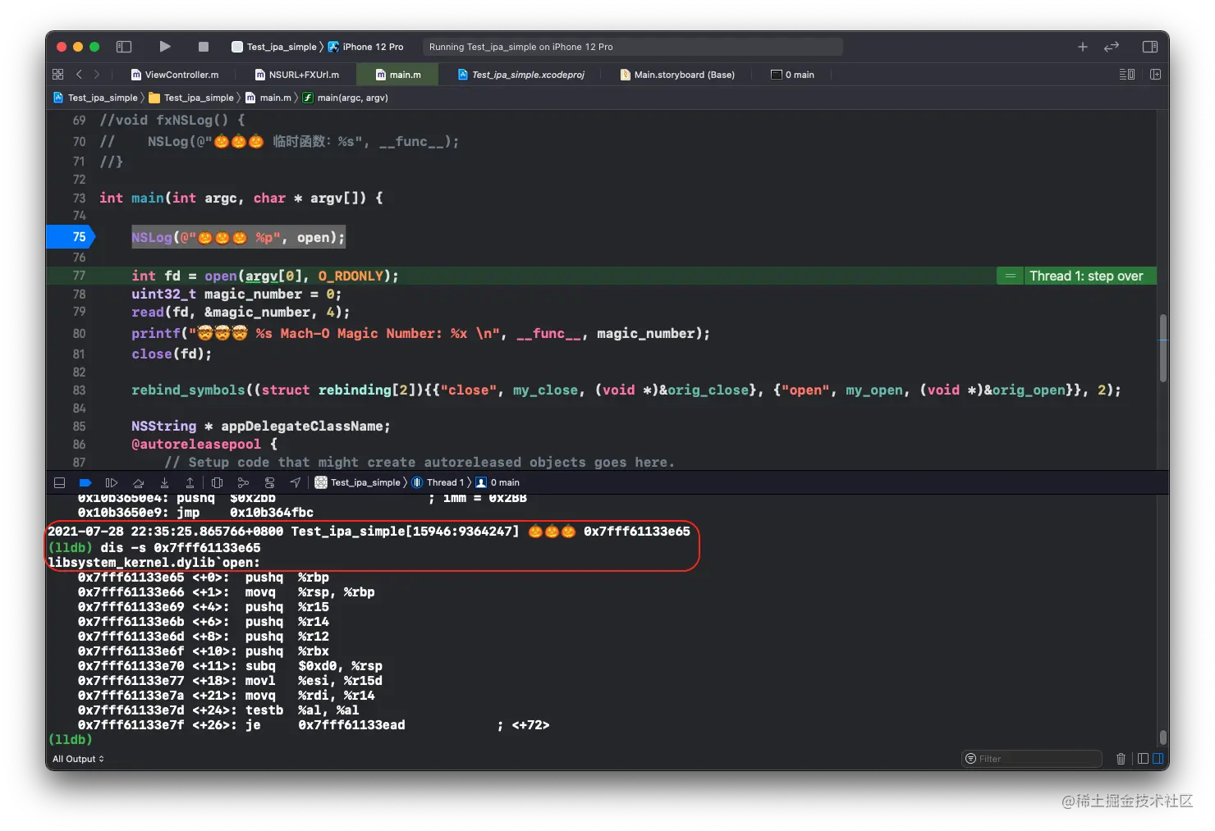The image size is (1215, 831).
Task: Click '@autoreleasepool' on line 86
Action: point(196,445)
